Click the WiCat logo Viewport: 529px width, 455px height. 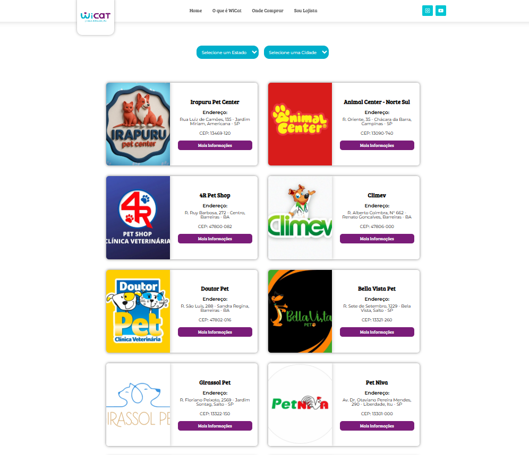96,17
